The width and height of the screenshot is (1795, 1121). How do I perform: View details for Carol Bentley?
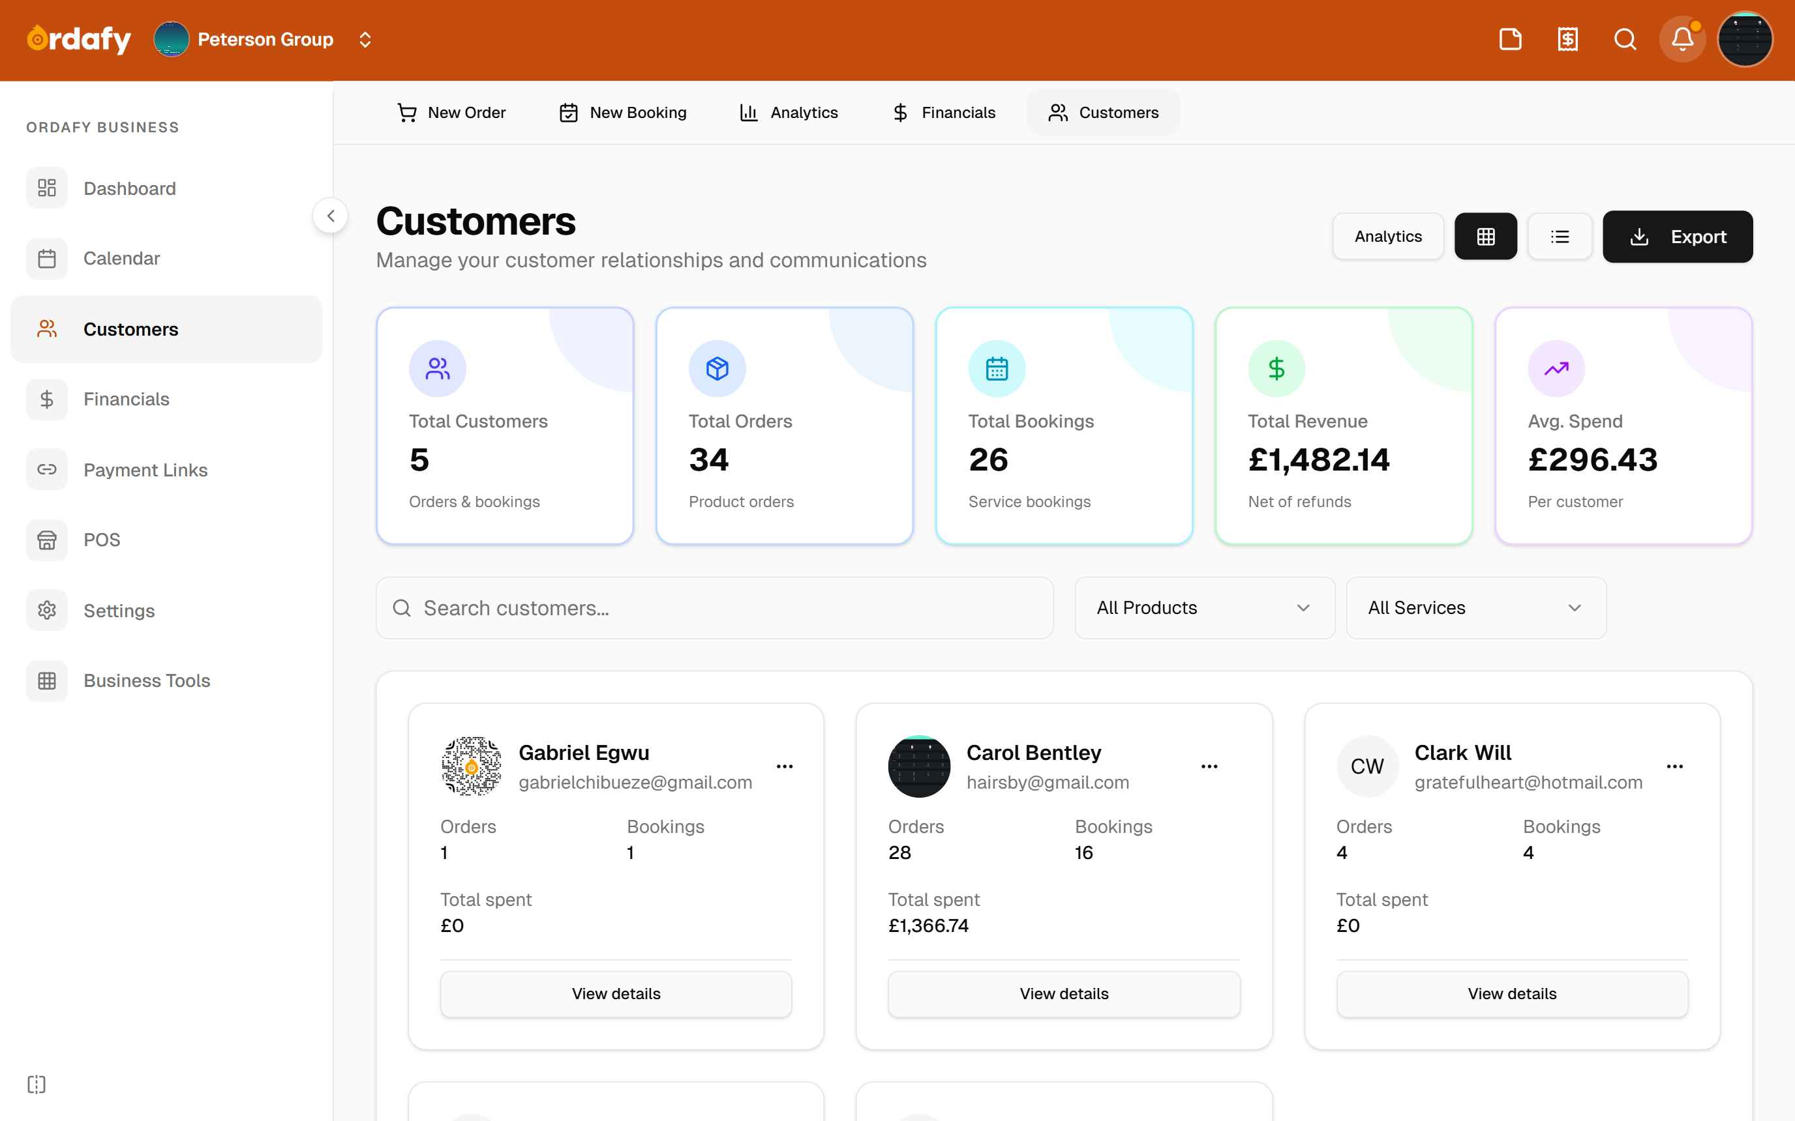pos(1064,994)
